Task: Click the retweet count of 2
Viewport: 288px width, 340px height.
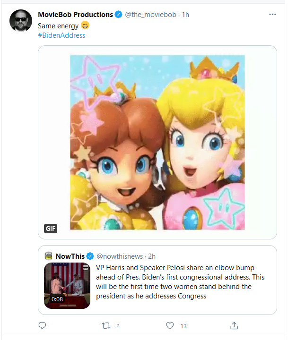Action: coord(118,326)
